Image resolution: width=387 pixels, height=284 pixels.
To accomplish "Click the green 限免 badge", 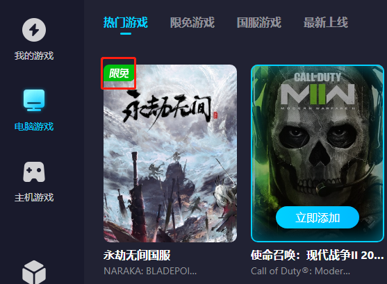I will 119,73.
